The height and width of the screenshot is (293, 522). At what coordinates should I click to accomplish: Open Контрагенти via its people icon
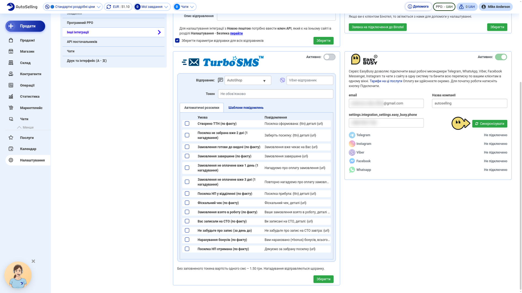click(11, 74)
